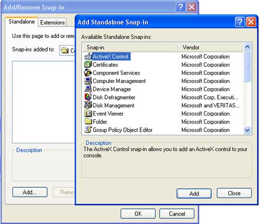Choose the Component Services icon
The width and height of the screenshot is (259, 224).
[88, 73]
